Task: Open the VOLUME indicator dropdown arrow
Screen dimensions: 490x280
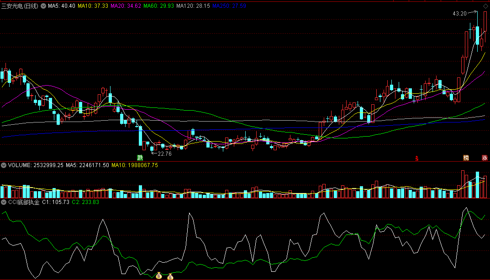Action: click(x=4, y=165)
